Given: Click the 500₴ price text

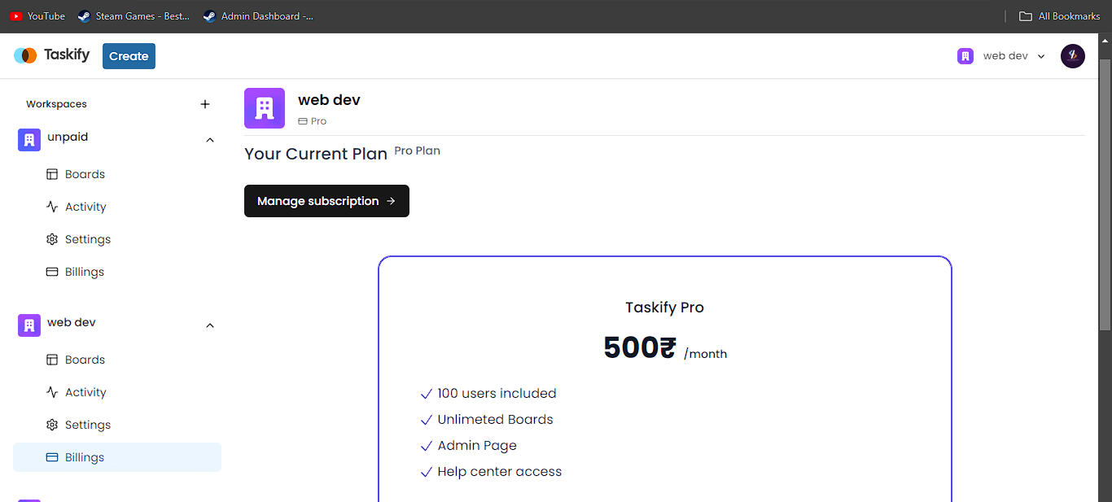Looking at the screenshot, I should pos(640,347).
